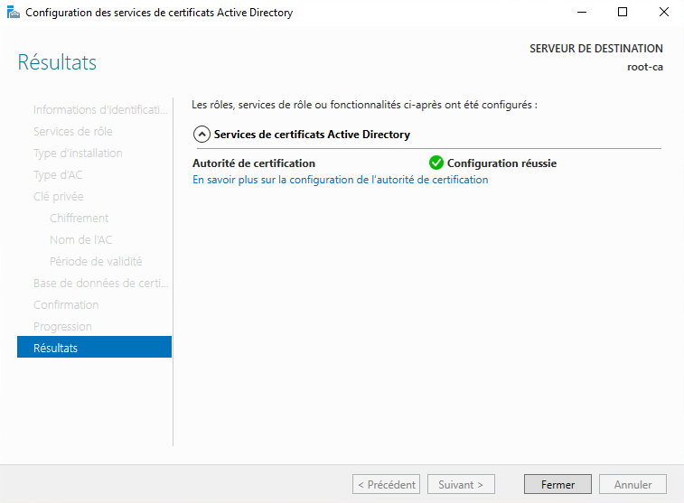
Task: Select the Résultats step in sidebar
Action: (94, 347)
